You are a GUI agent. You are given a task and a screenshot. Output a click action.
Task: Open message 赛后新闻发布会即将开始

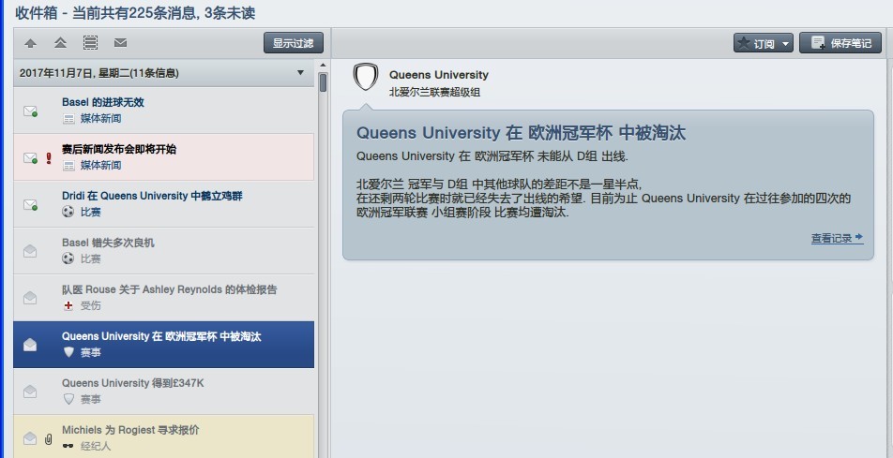click(x=163, y=157)
